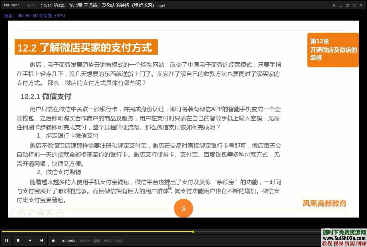Viewport: 367px width, 247px height.
Task: Click the time display 00:08:00
Action: [68, 241]
